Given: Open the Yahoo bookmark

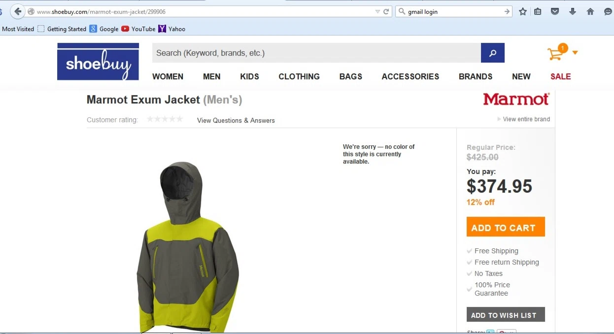Looking at the screenshot, I should point(172,29).
